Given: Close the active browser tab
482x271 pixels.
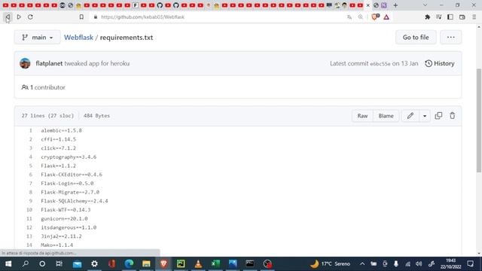Looking at the screenshot, I should [x=368, y=5].
